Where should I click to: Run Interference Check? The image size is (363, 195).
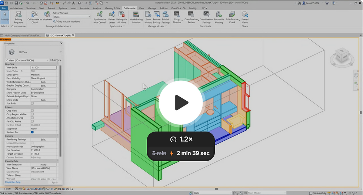[232, 18]
